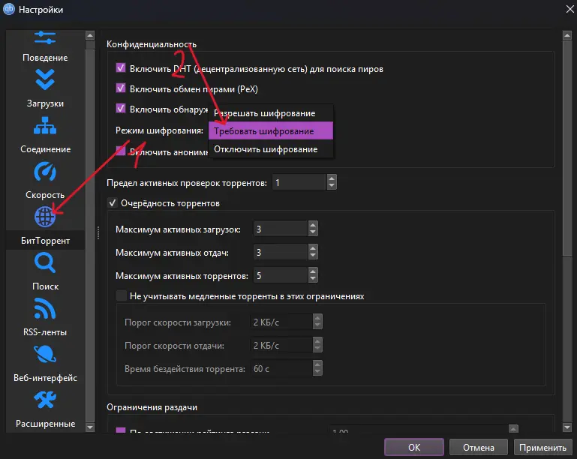The image size is (577, 459).
Task: Decrease Максимум активных отдач value
Action: click(313, 256)
